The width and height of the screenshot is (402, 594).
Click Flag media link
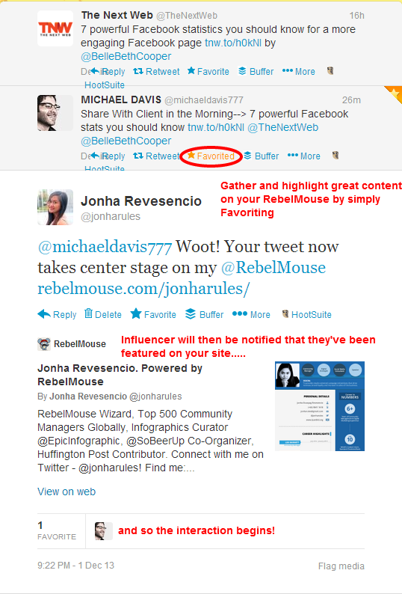(x=341, y=566)
